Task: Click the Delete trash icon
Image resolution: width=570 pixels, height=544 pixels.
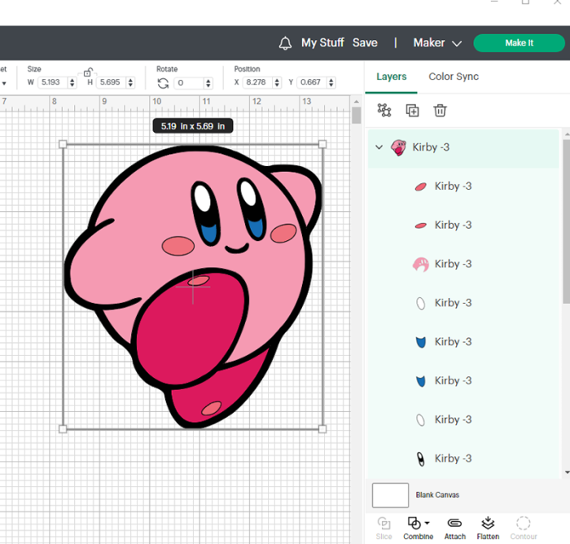Action: click(x=440, y=110)
